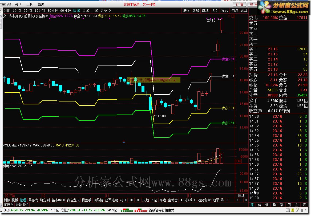
Task: Click the split-window icon above chart corner
Action: click(x=233, y=16)
